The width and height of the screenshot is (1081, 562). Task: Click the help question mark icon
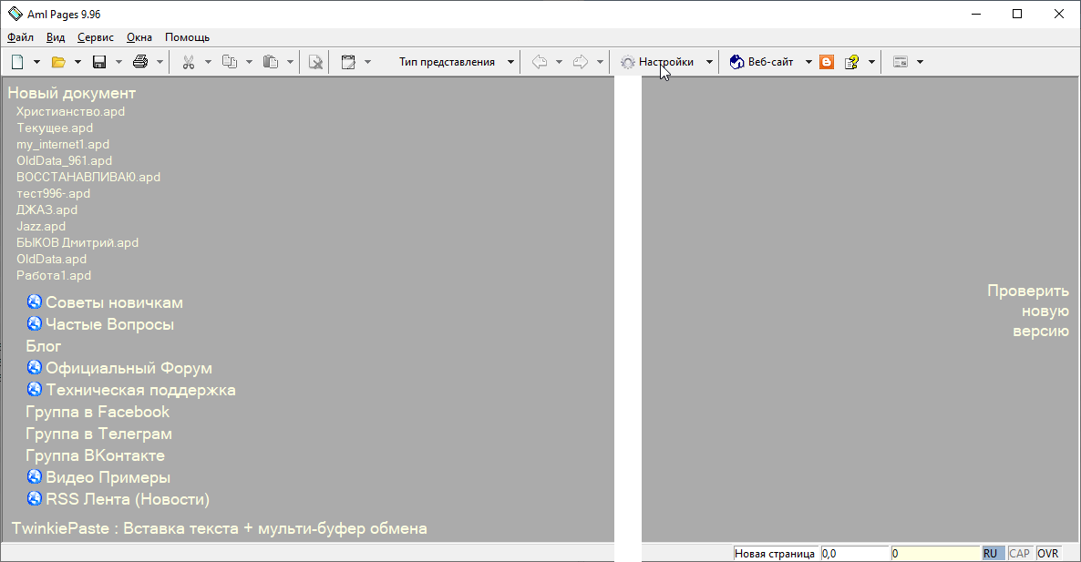(852, 62)
